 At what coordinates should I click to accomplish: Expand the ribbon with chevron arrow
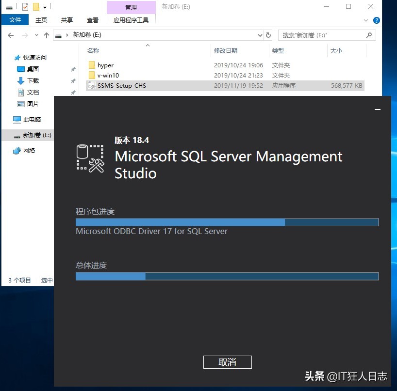pyautogui.click(x=365, y=20)
